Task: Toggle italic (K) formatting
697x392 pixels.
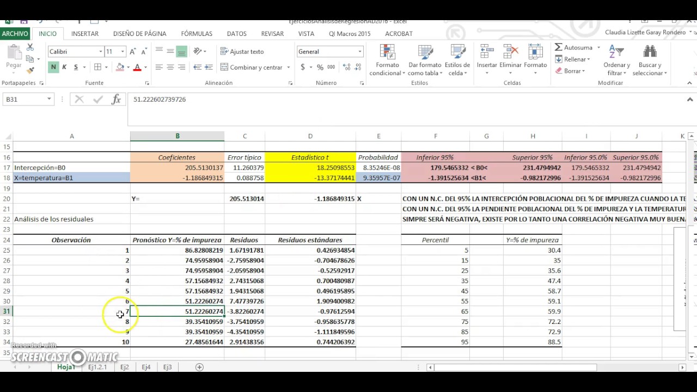Action: (64, 67)
